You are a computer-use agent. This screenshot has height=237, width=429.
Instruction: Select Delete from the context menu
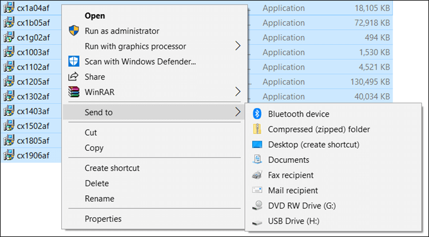(x=97, y=183)
